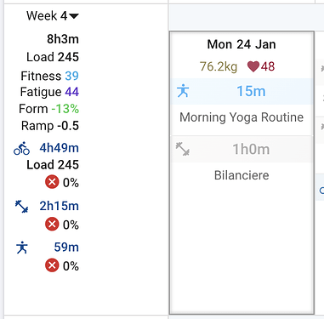The image size is (324, 319).
Task: Click the grey dumbbell icon in the 1h0m row
Action: [183, 149]
